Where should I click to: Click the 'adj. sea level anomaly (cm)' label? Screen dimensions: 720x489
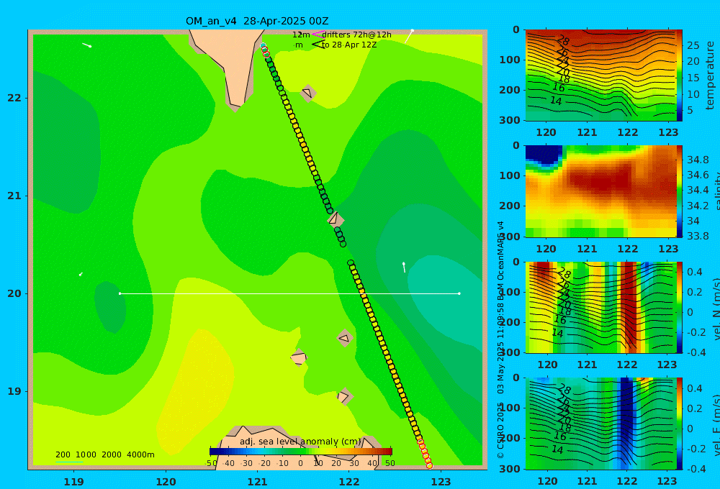(x=300, y=442)
